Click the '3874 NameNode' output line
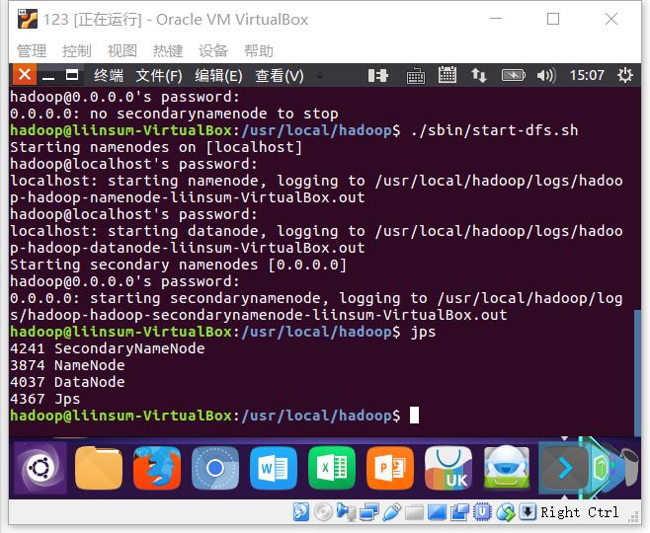 tap(67, 365)
